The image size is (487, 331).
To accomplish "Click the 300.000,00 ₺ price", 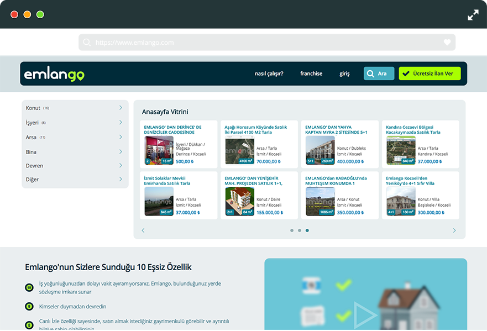I will tap(431, 213).
